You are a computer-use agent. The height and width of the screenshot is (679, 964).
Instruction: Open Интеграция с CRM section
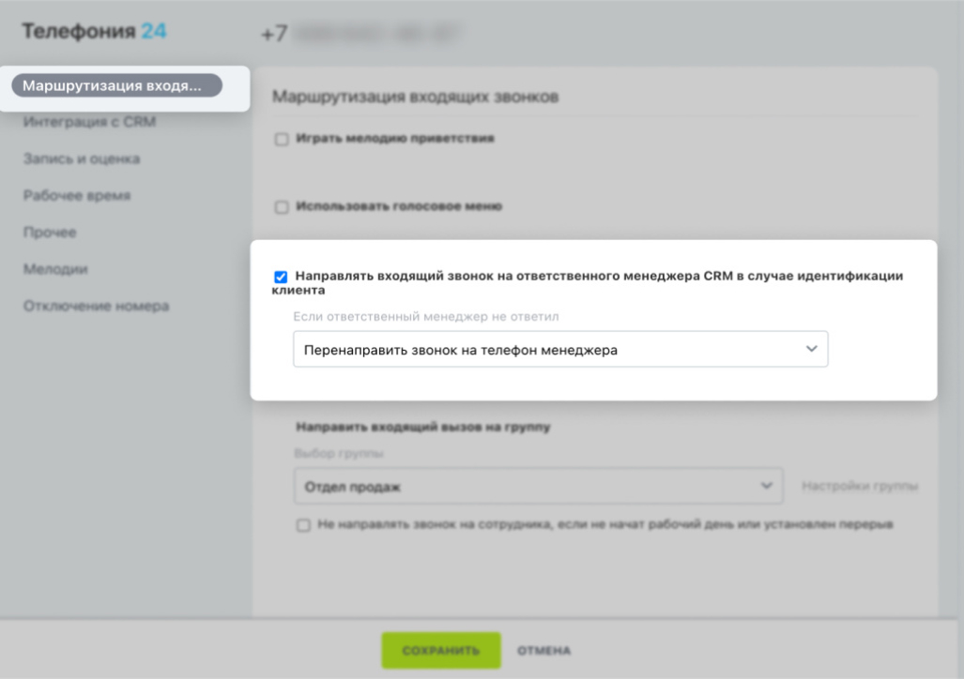(90, 122)
